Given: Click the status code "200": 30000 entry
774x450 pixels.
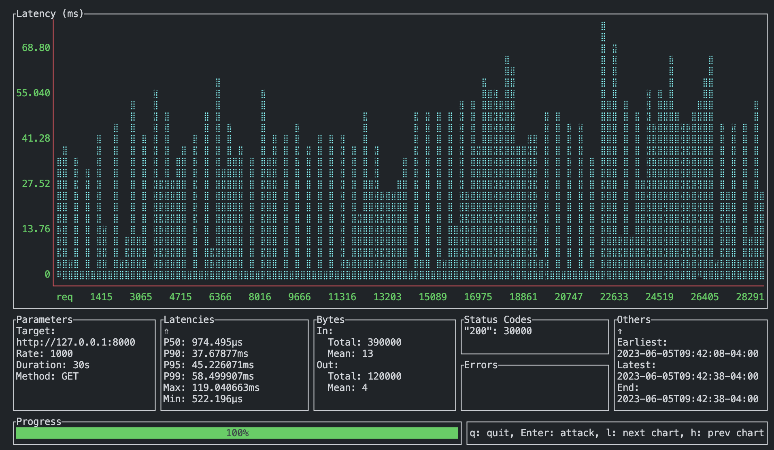Looking at the screenshot, I should (498, 331).
